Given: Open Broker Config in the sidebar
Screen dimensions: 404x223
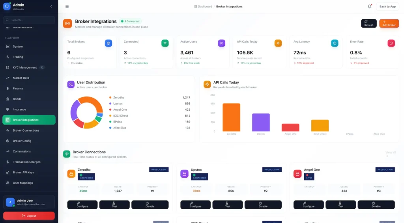Looking at the screenshot, I should click(29, 141).
